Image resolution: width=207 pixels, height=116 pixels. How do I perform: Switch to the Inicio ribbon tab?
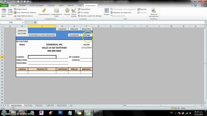click(13, 5)
